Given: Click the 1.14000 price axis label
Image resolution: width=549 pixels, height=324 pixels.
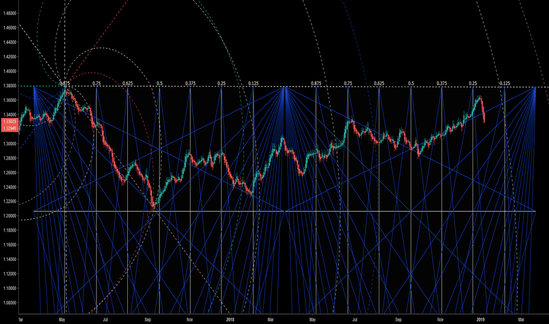Looking at the screenshot, I should coord(9,260).
